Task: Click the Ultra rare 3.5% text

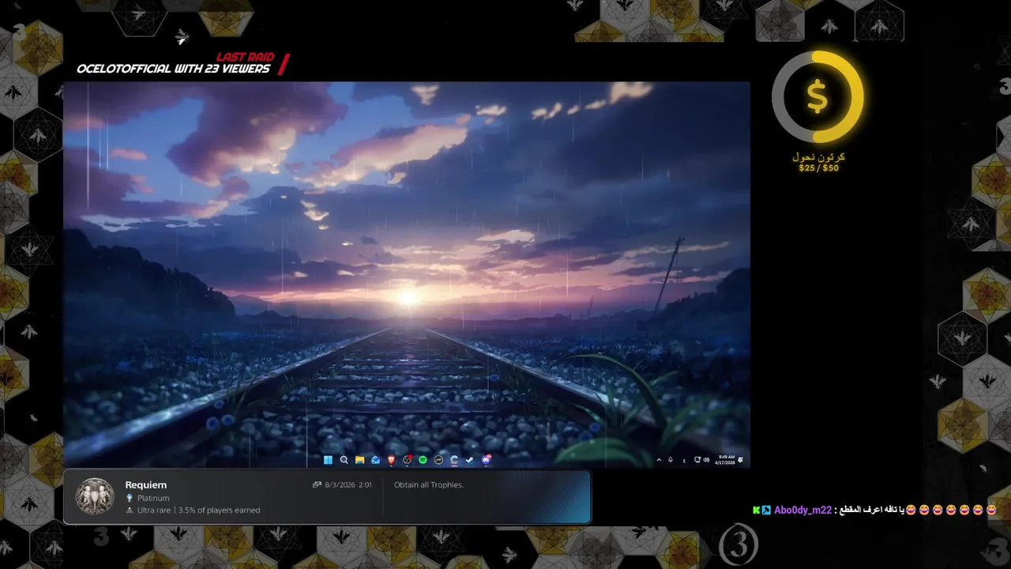Action: point(198,510)
